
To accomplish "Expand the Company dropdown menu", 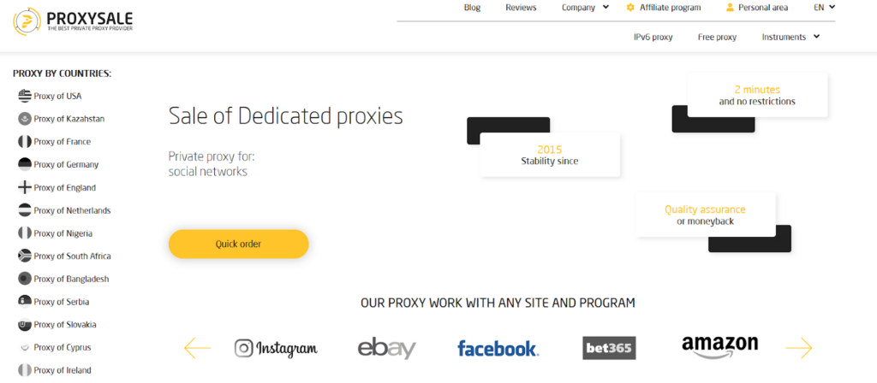I will (585, 8).
